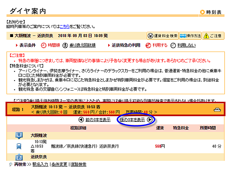Click the left arrow icon for previous 3 trains

point(81,120)
